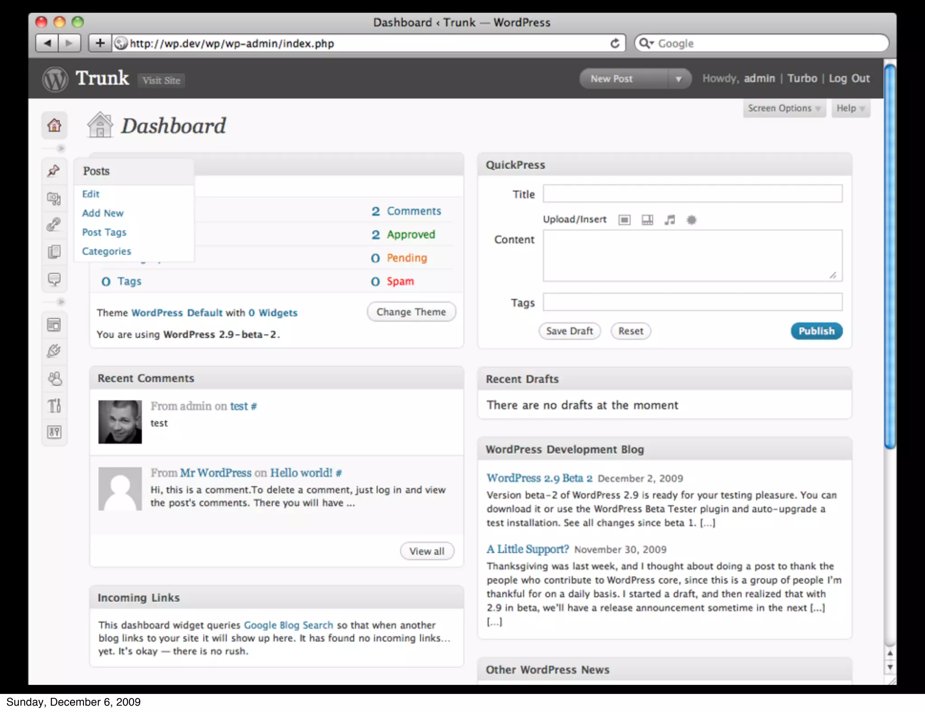
Task: Click inside the QuickPress Title field
Action: pos(692,194)
